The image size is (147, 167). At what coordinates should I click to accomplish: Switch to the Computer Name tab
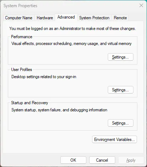tap(19, 18)
